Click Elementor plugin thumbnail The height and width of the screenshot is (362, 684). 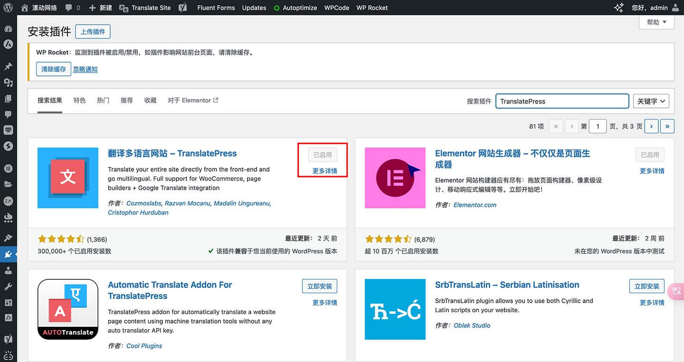(395, 178)
